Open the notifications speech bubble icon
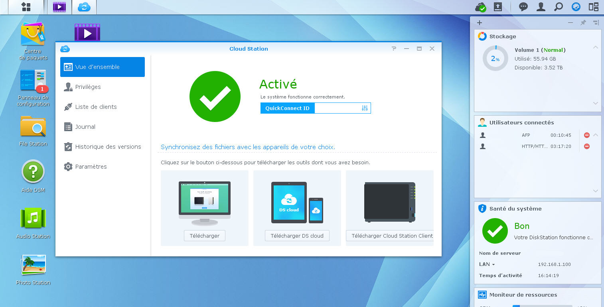This screenshot has width=604, height=307. point(523,7)
